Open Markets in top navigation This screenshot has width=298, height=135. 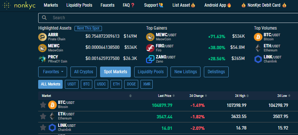coord(51,5)
